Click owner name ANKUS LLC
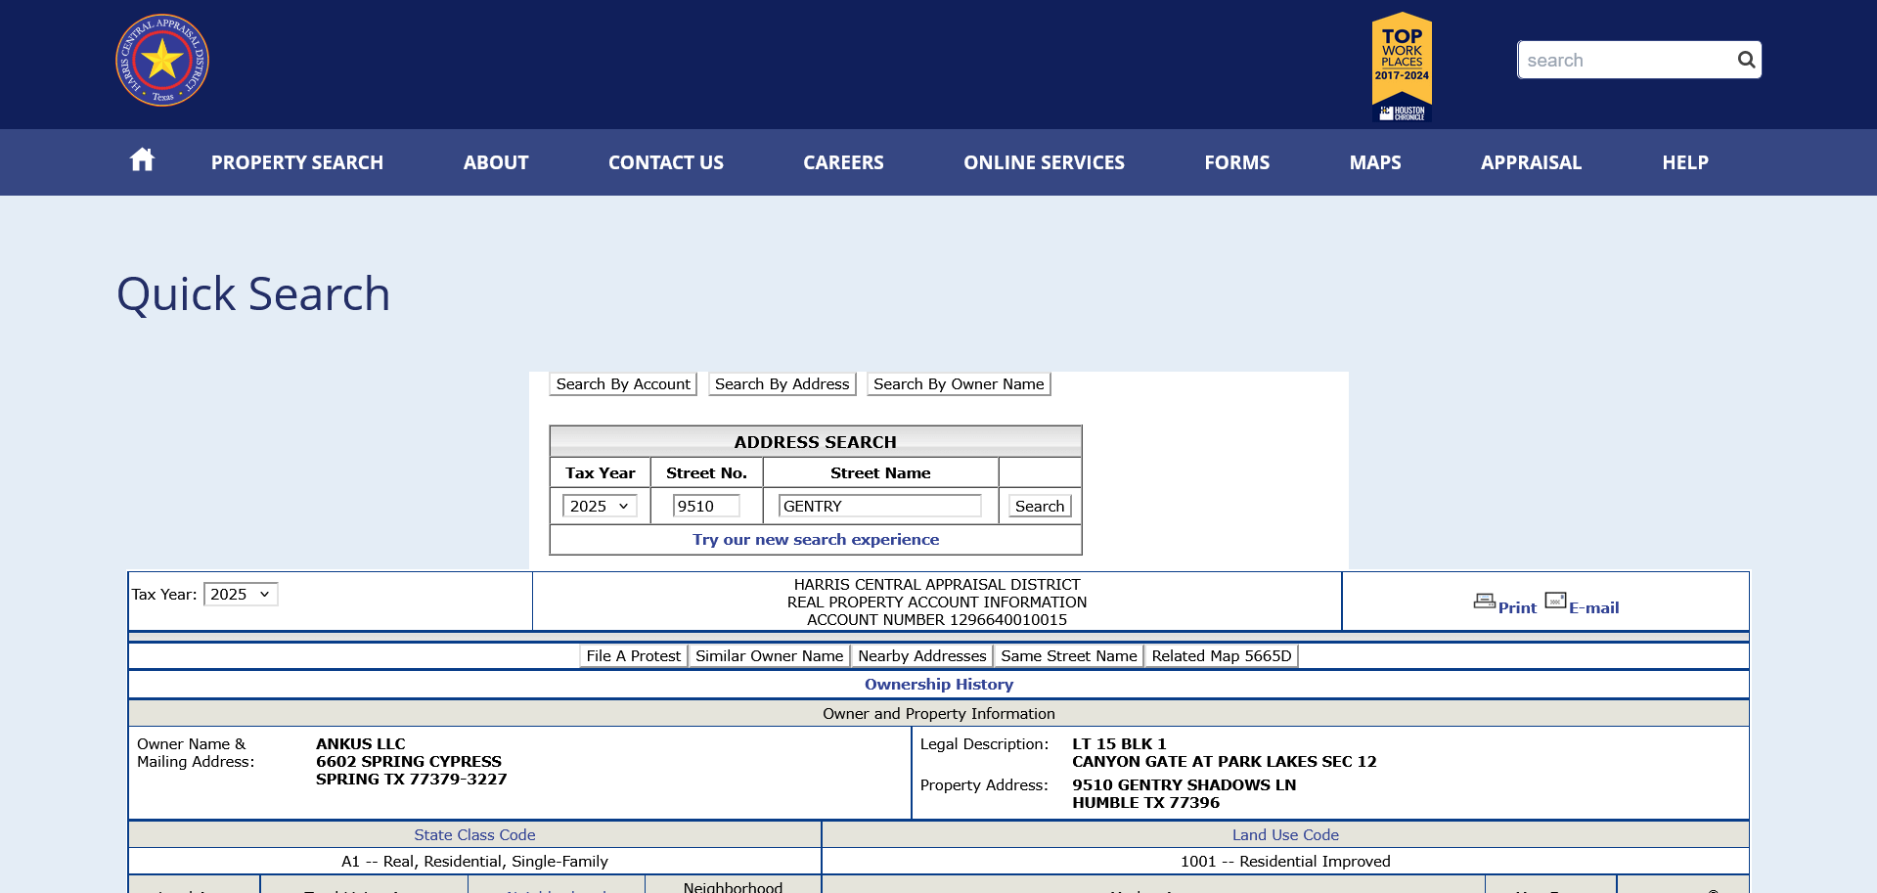This screenshot has width=1877, height=893. point(361,744)
